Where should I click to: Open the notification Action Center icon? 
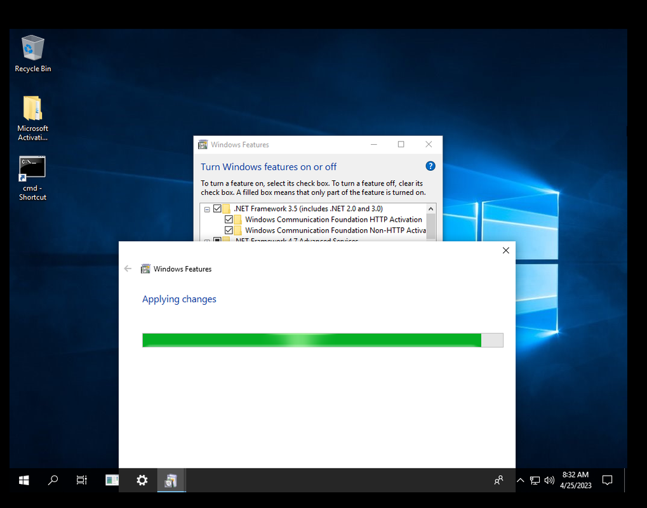(x=607, y=480)
